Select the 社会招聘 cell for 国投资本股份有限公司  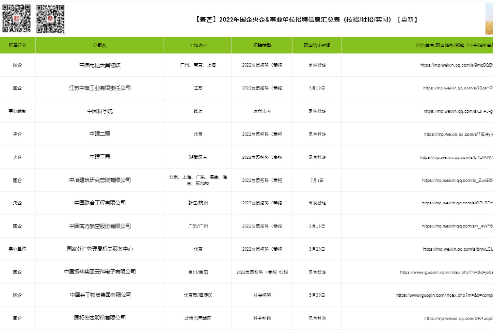coord(262,318)
